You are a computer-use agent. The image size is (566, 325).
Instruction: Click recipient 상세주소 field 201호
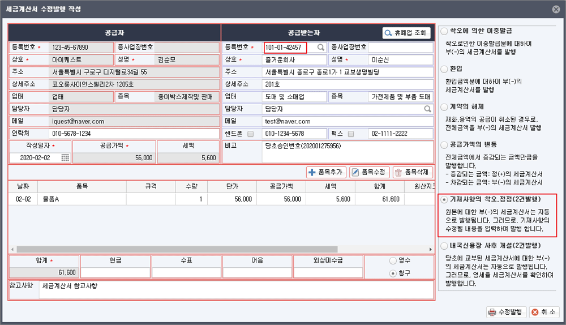coord(348,84)
